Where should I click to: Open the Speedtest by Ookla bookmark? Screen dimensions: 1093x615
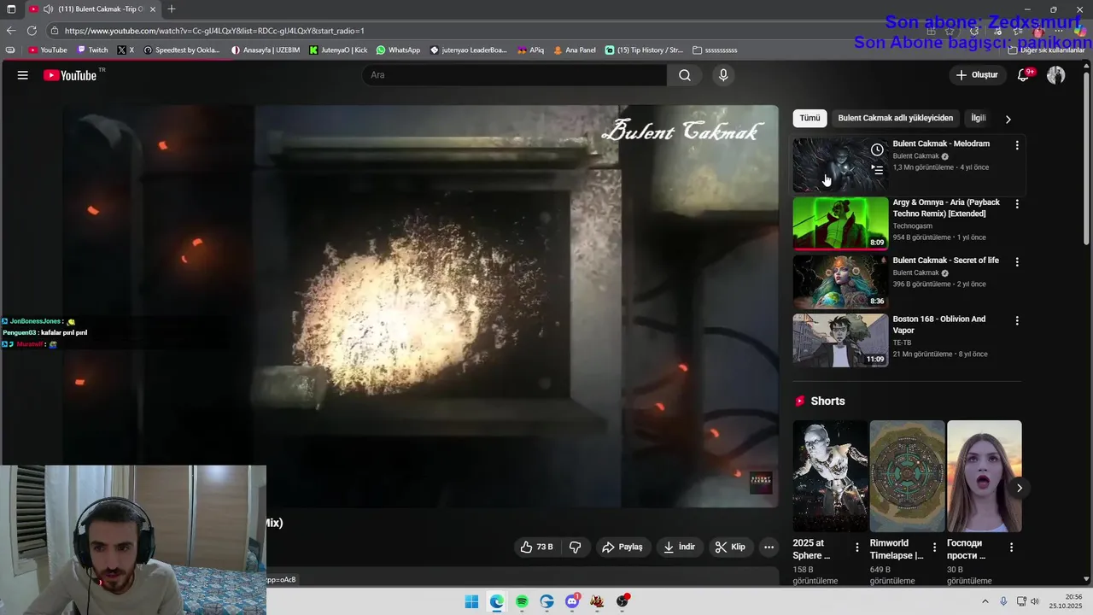coord(182,50)
